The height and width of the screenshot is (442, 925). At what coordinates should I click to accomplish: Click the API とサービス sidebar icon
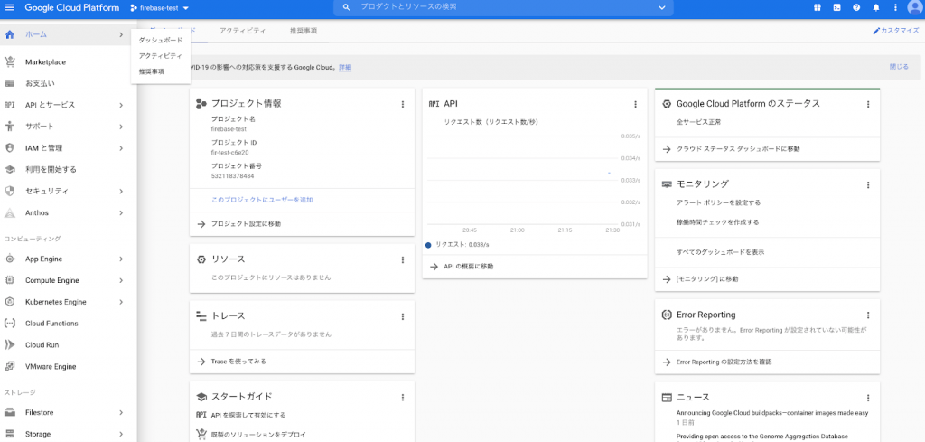coord(9,105)
